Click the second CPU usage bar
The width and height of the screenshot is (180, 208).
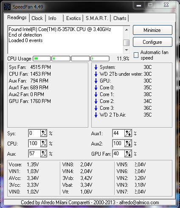pos(61,59)
